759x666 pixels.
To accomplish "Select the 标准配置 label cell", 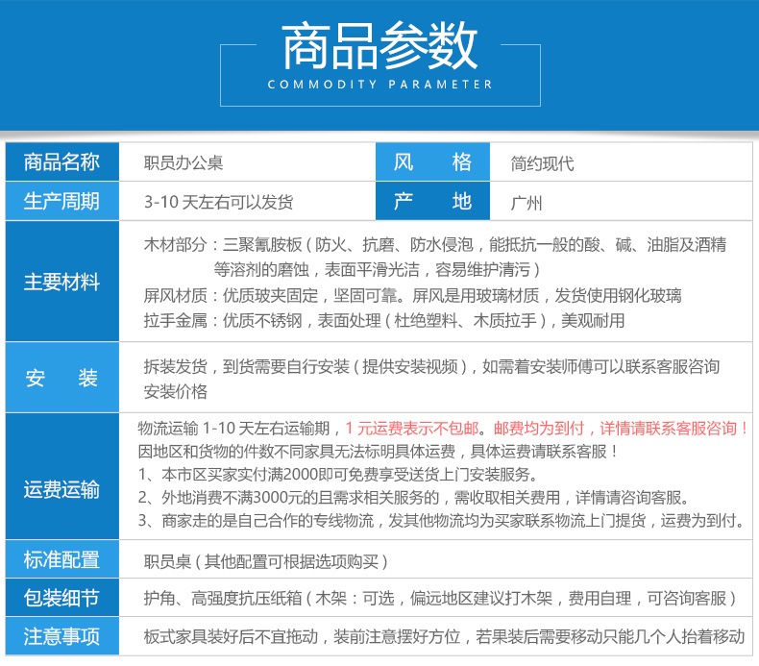I will pyautogui.click(x=61, y=560).
